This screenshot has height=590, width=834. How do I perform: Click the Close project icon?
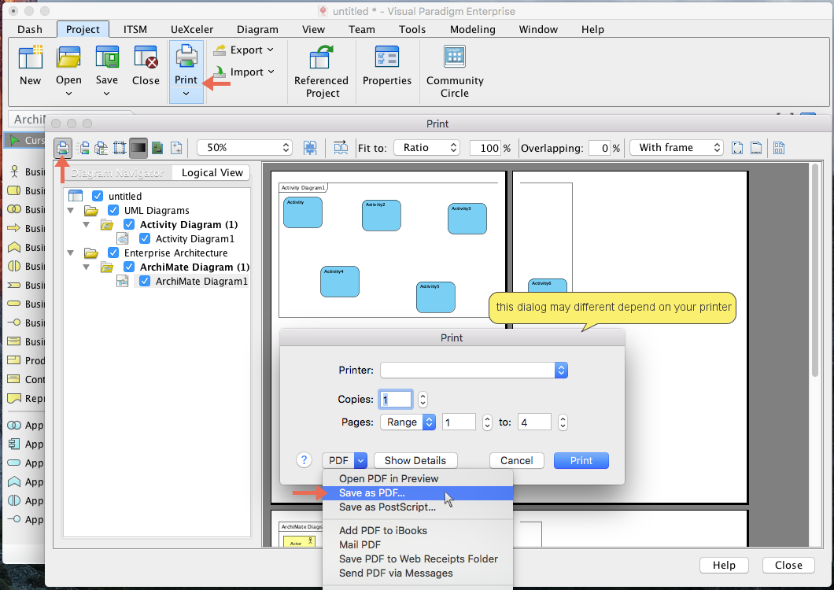(x=146, y=57)
